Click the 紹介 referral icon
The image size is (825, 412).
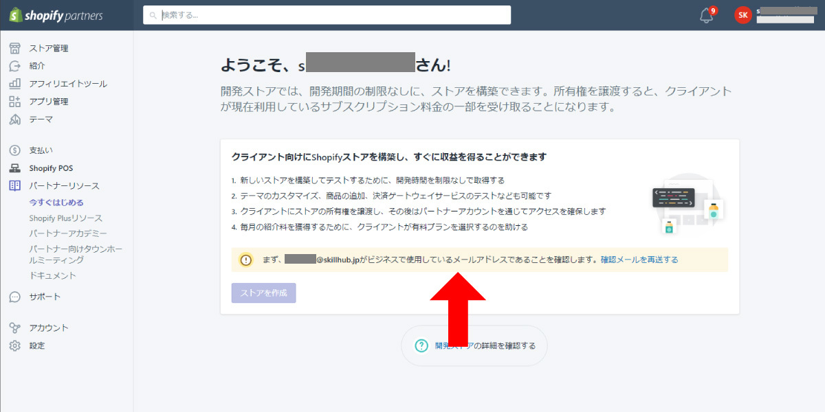(x=15, y=66)
